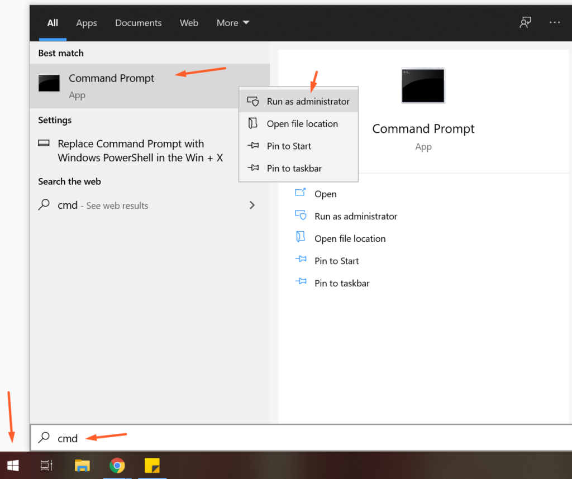Open Google Chrome from the taskbar
The width and height of the screenshot is (572, 479).
[x=117, y=466]
